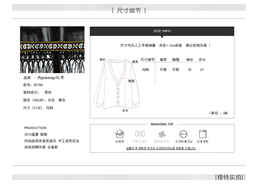This screenshot has height=194, width=256.
Task: Click the washing machine icon
Action: (203, 134)
